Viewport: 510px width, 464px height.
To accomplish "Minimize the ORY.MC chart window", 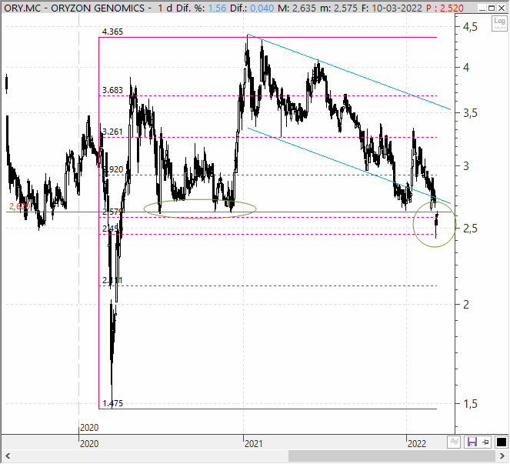I will click(x=482, y=8).
